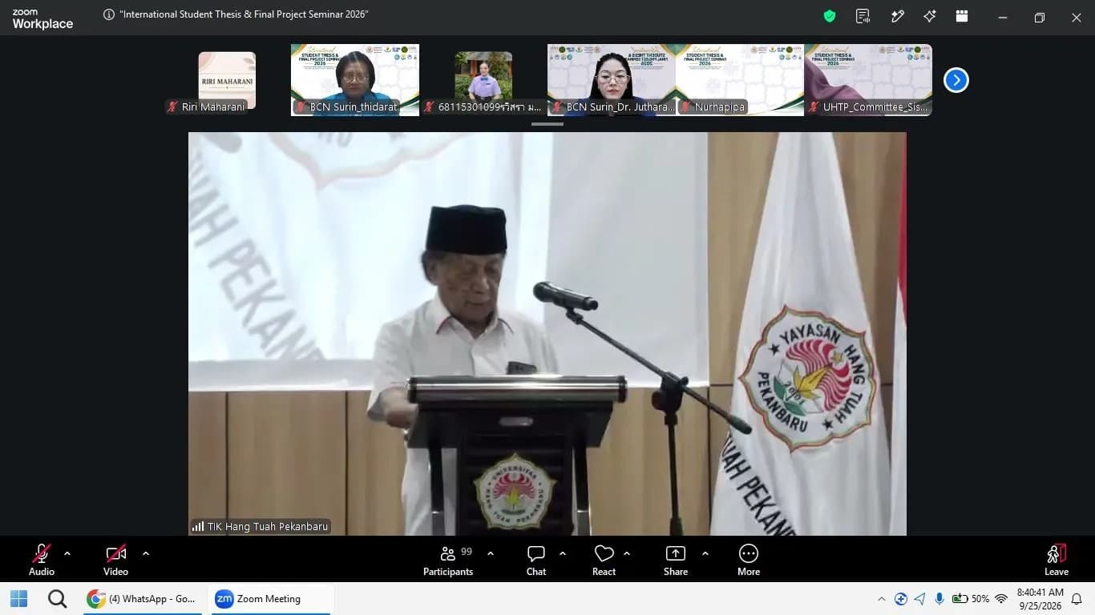Screen dimensions: 1095x615
Task: Start camera with the Video button
Action: [115, 559]
